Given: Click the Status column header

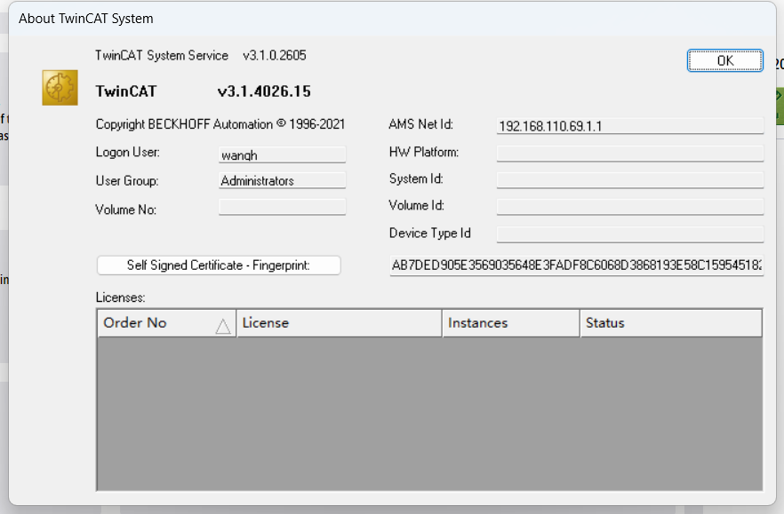Looking at the screenshot, I should pos(671,323).
